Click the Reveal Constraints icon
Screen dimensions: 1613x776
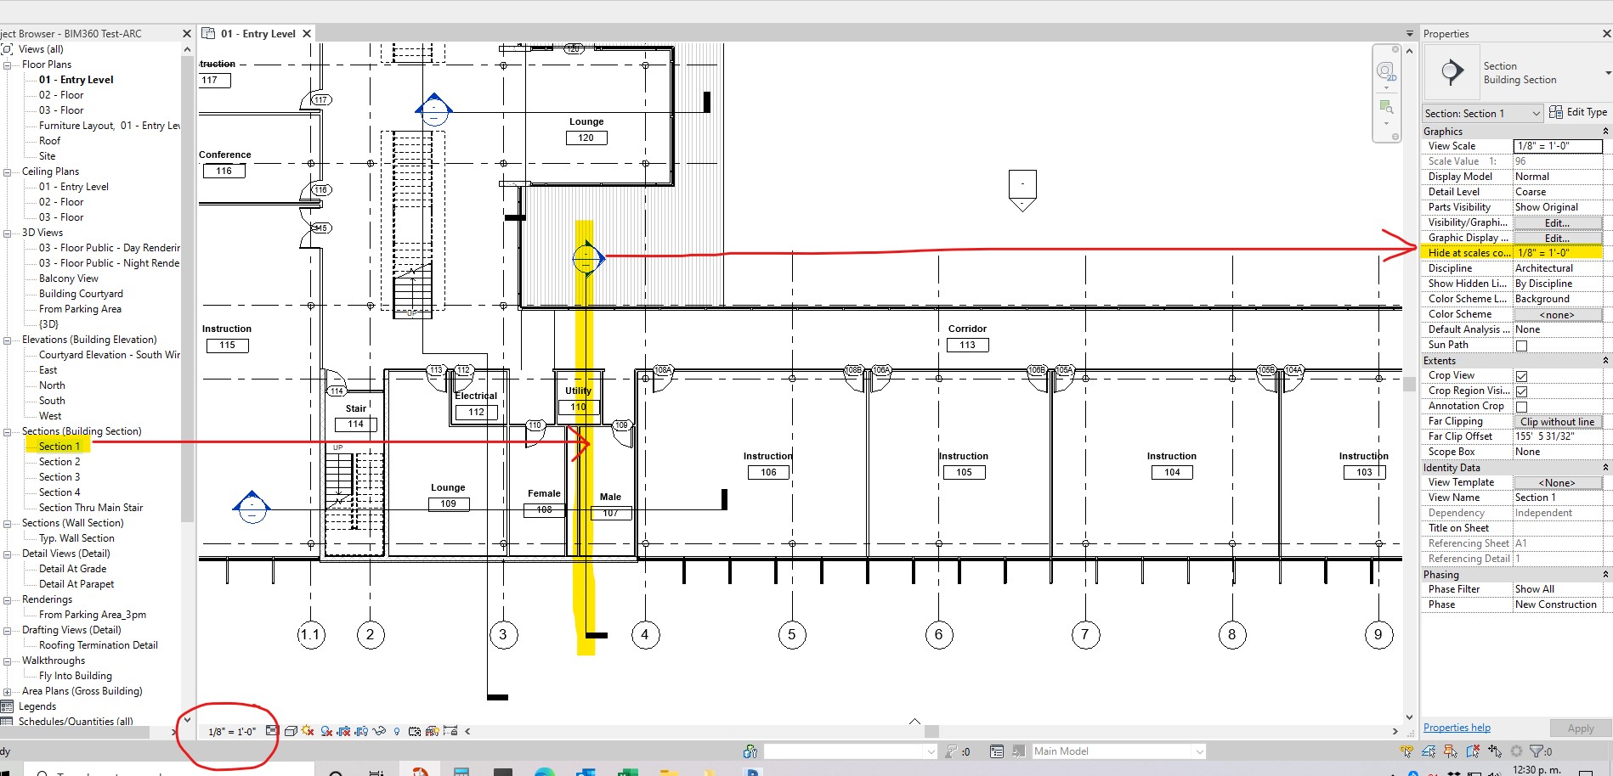click(x=450, y=730)
